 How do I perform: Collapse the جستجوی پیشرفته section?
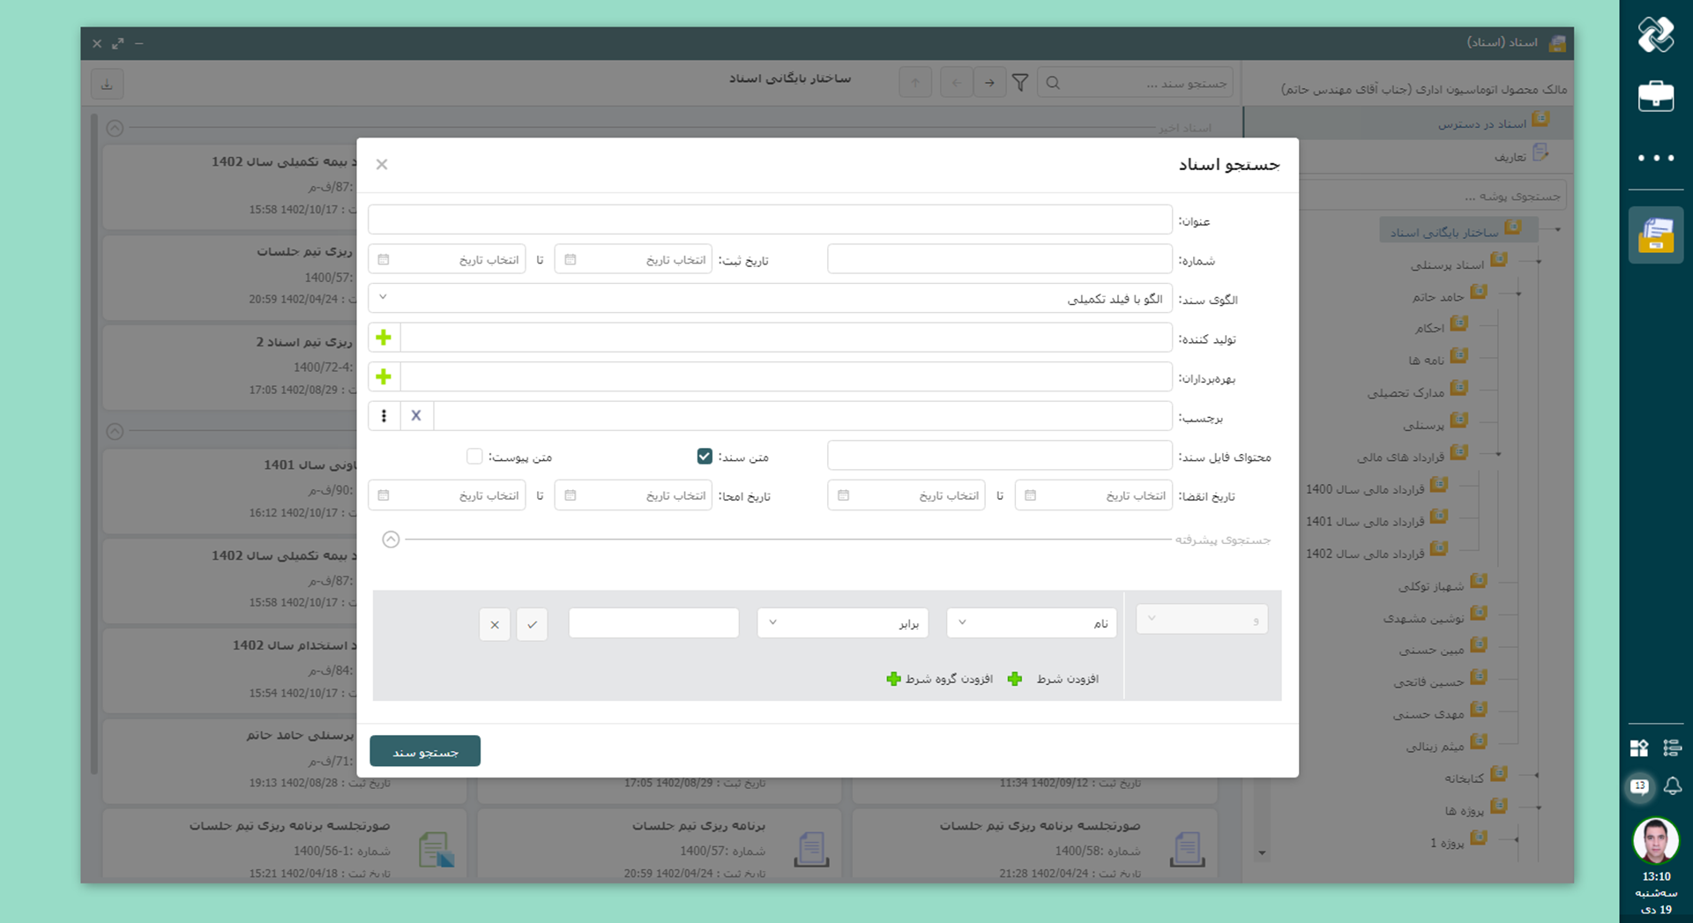click(391, 540)
